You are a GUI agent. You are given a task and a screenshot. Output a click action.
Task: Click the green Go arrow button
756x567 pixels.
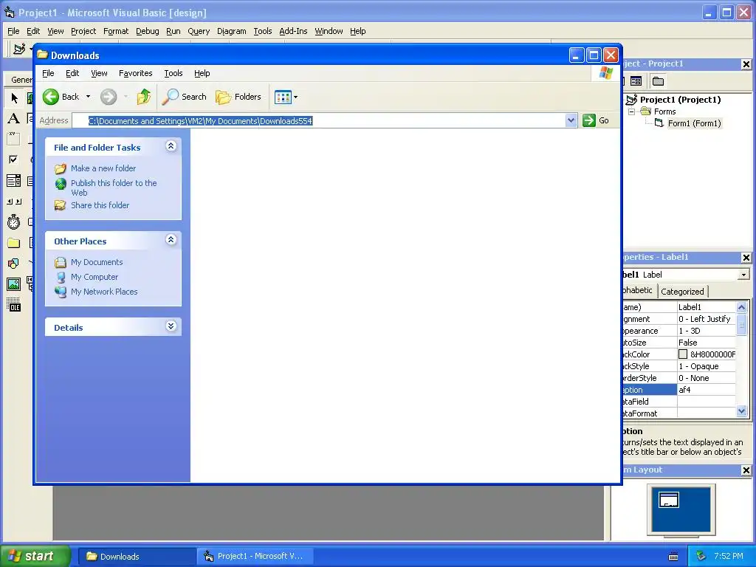(x=588, y=120)
